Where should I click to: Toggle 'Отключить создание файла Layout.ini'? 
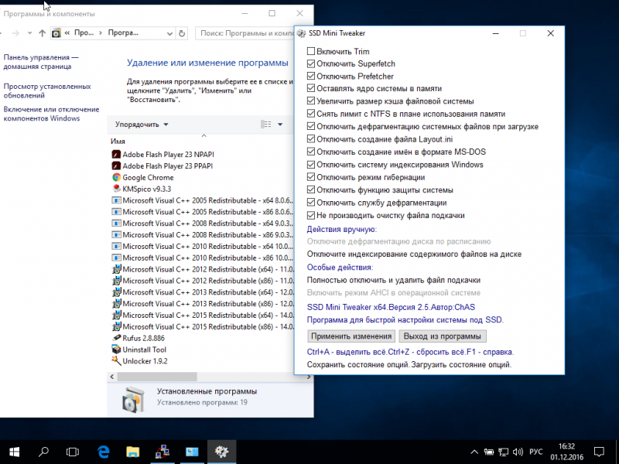(311, 139)
